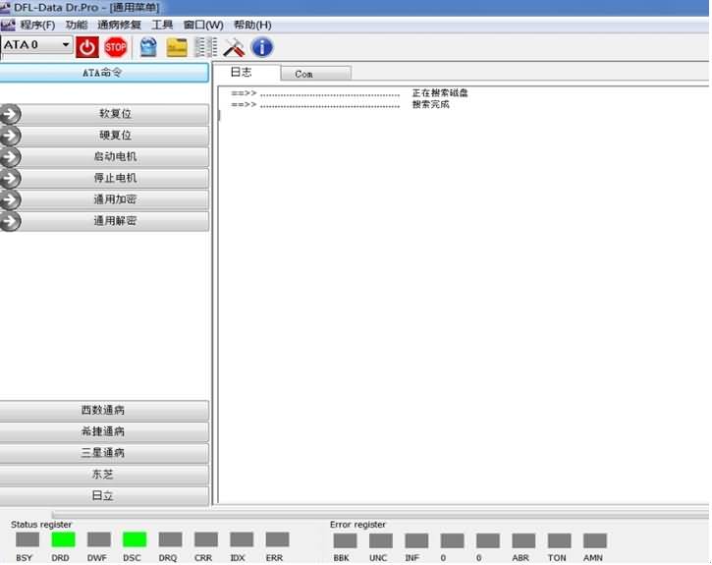Click the blue info icon
Screen dimensions: 712x565
click(x=262, y=46)
